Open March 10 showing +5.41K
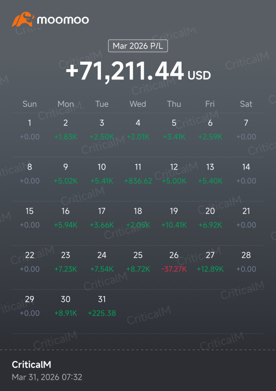The width and height of the screenshot is (276, 391). [102, 173]
